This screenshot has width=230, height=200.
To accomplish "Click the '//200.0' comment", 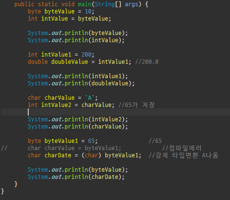I will (147, 62).
